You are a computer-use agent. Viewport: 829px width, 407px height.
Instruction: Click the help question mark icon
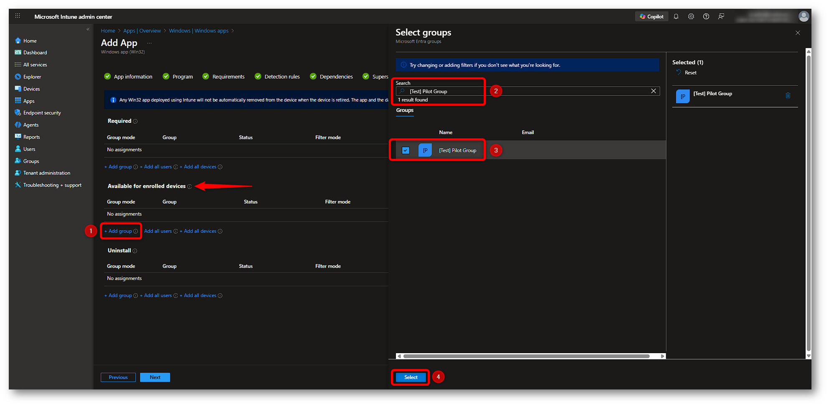point(706,17)
